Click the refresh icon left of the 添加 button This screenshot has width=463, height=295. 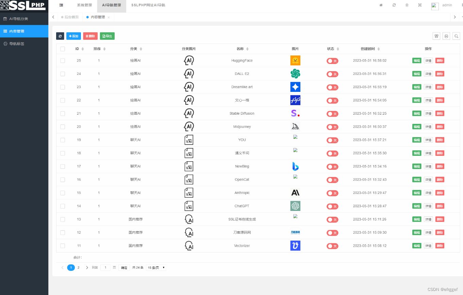60,36
